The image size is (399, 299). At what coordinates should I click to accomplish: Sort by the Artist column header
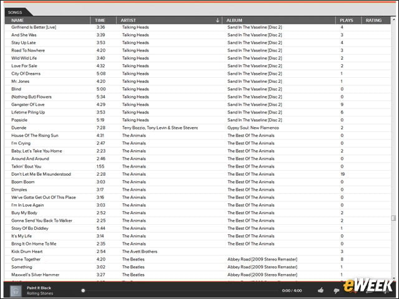point(128,21)
